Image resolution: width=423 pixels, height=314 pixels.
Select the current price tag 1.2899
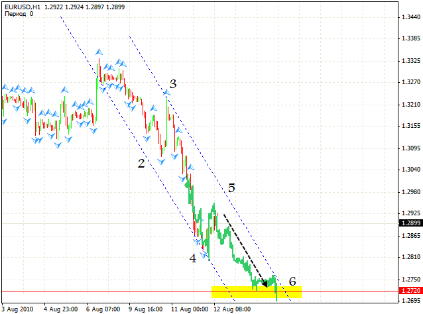(x=410, y=223)
